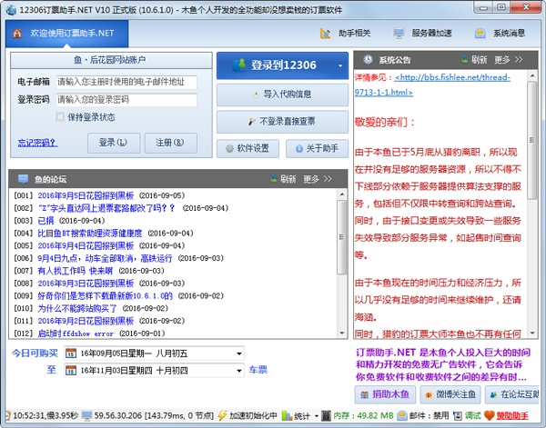Click 更多 in 系统公告 header
Image resolution: width=546 pixels, height=428 pixels.
(509, 60)
